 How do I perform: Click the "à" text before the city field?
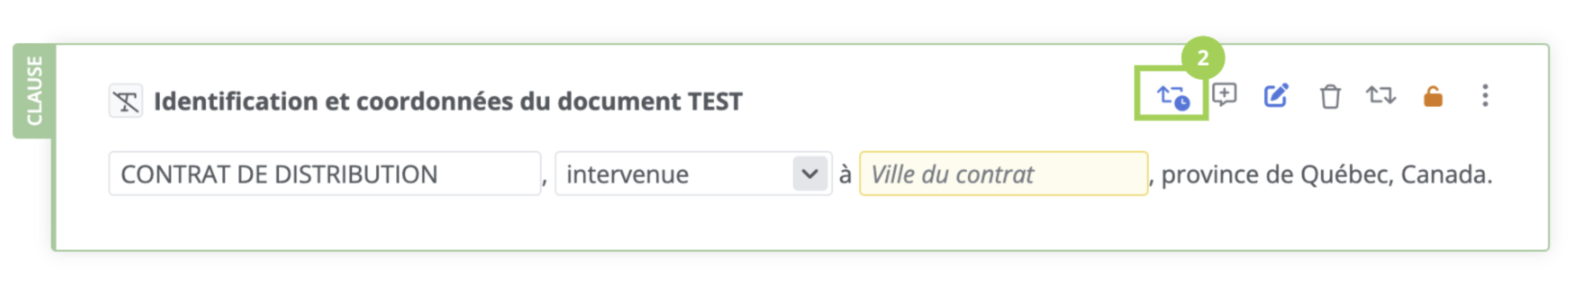coord(845,174)
